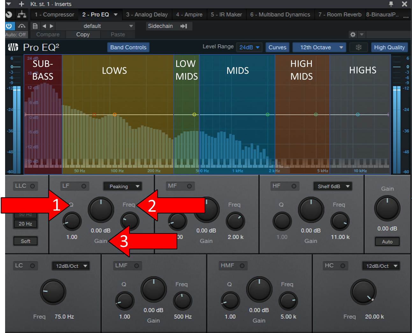Freeze the spectrum with the snowflake icon
The image size is (412, 333).
[359, 47]
